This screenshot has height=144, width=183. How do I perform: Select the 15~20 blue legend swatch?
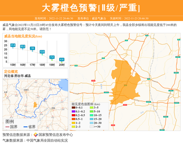click(x=91, y=119)
